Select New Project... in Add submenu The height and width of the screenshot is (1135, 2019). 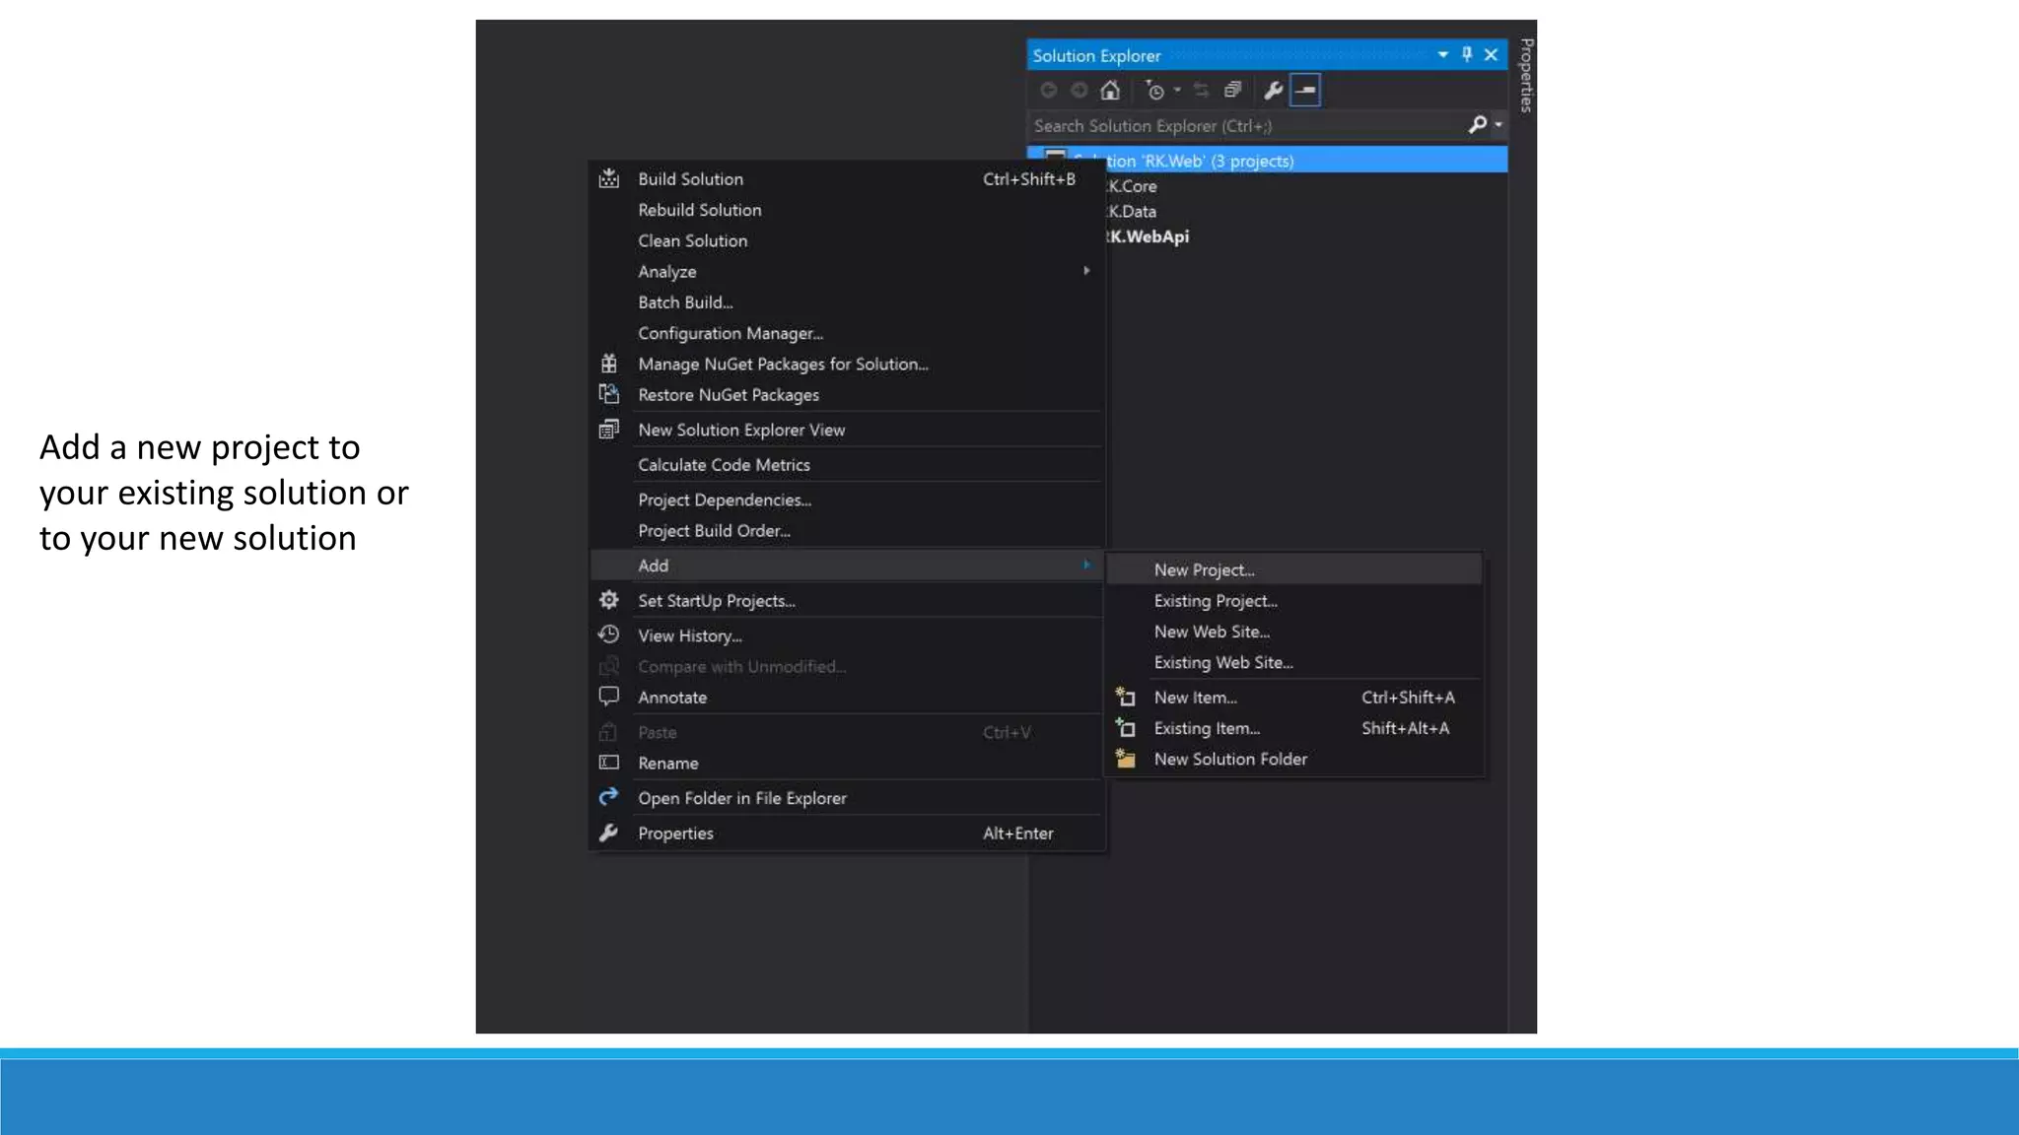(1294, 569)
